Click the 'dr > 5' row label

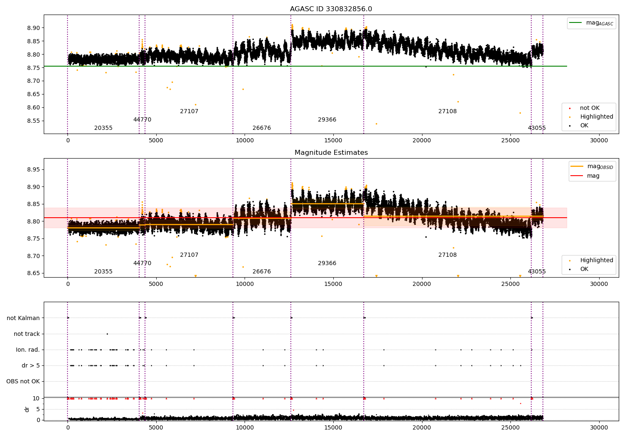(31, 366)
